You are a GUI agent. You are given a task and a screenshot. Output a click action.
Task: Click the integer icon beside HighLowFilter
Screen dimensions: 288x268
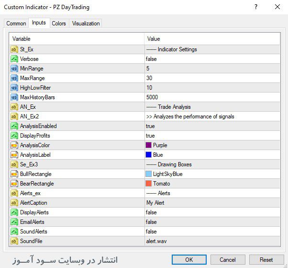14,88
